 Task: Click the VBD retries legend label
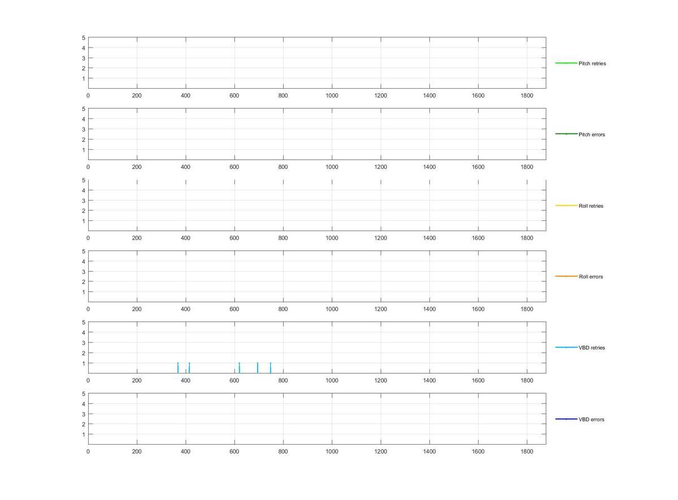[592, 348]
